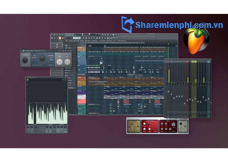Click the 22:01 time display
This screenshot has width=228, height=162.
coord(69,35)
